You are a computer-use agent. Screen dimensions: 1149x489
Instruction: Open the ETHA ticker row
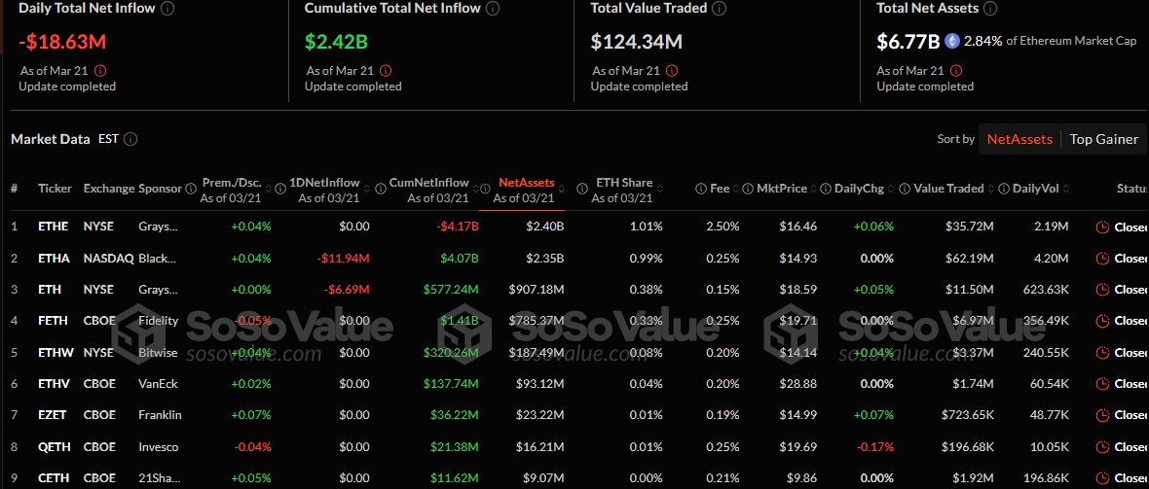pyautogui.click(x=53, y=259)
